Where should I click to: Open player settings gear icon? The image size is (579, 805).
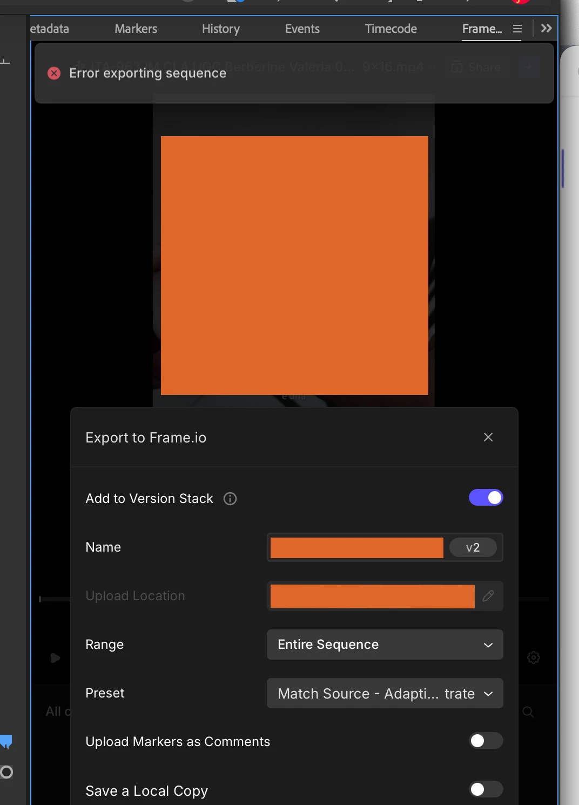point(534,658)
